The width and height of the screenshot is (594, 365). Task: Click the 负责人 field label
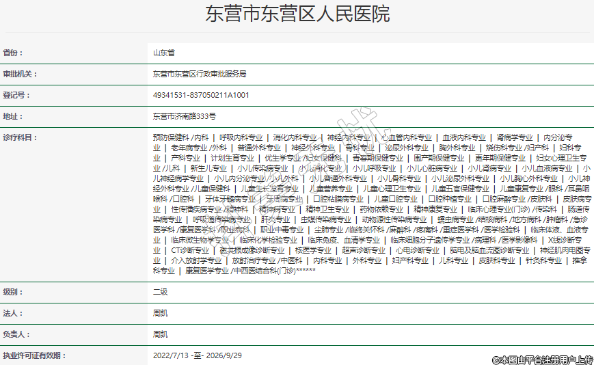tap(17, 334)
